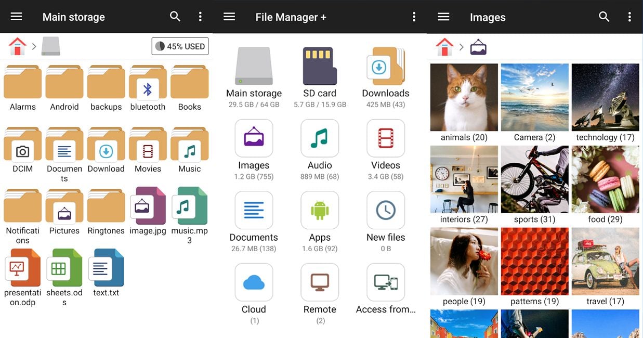Select the SD card storage
The height and width of the screenshot is (338, 643).
320,77
